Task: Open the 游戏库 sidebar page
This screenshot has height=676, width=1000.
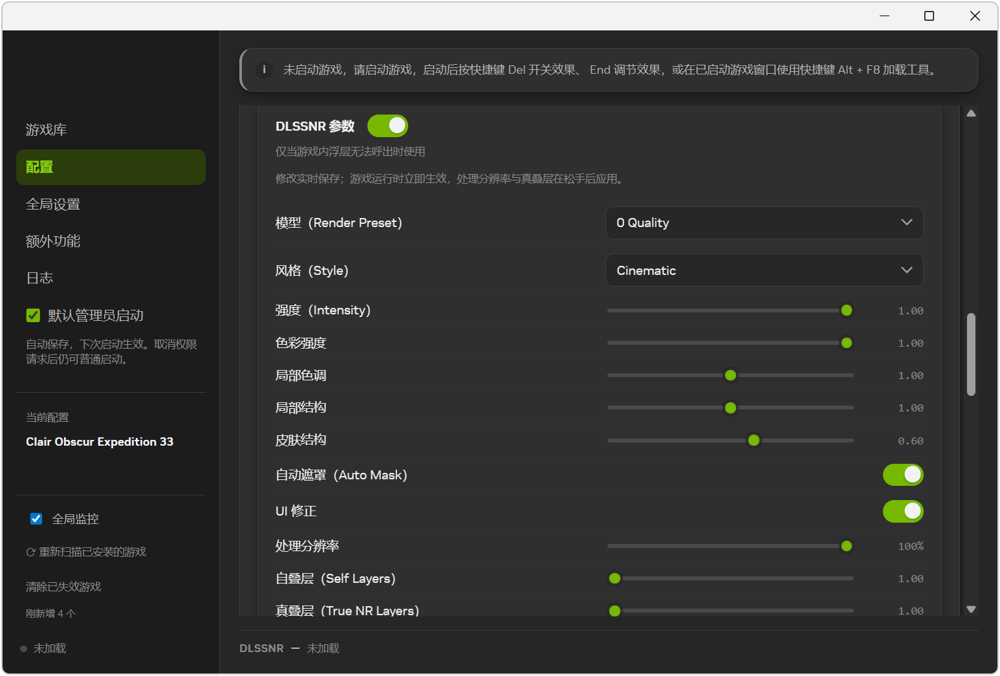Action: tap(111, 130)
